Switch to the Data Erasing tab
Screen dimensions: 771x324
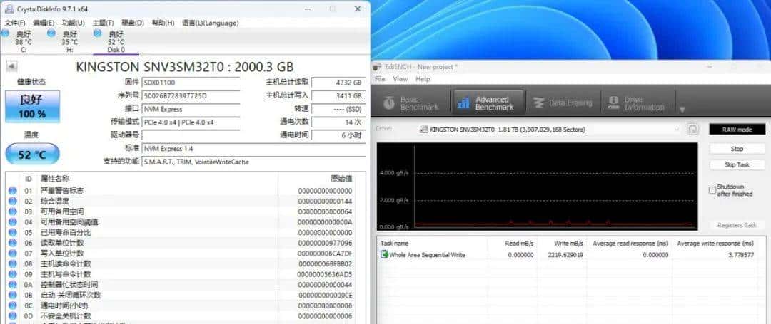pyautogui.click(x=563, y=103)
